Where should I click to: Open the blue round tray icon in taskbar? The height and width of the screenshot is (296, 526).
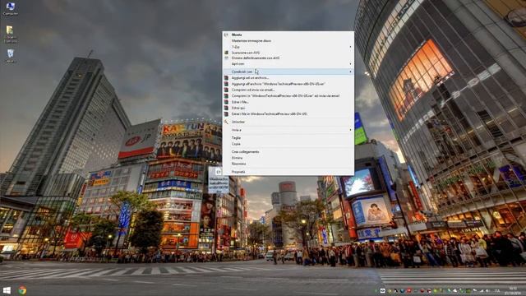(x=402, y=290)
